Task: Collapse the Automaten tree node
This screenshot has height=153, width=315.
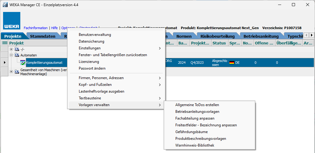Action: click(x=11, y=55)
